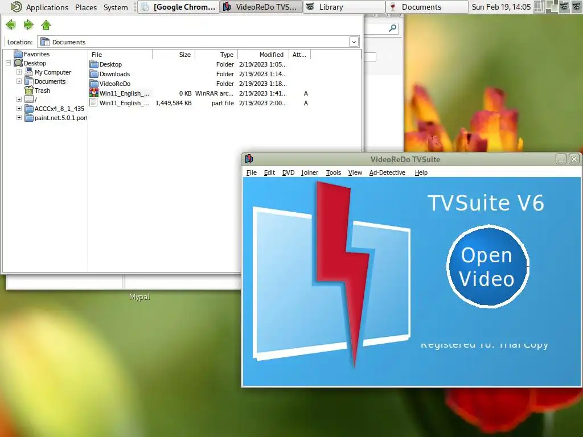The width and height of the screenshot is (583, 437).
Task: Click the VideoReDo title bar app icon
Action: tap(249, 159)
